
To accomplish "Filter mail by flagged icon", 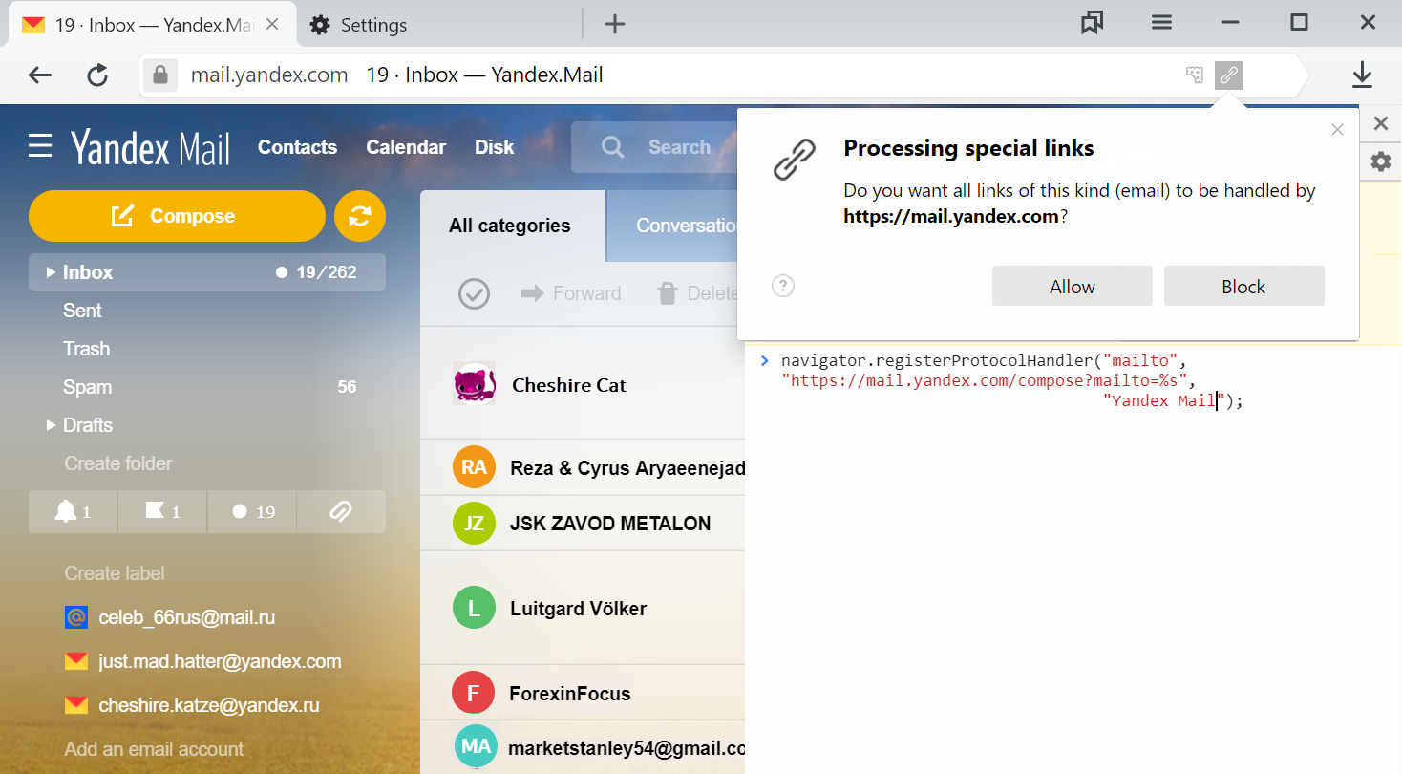I will 162,511.
